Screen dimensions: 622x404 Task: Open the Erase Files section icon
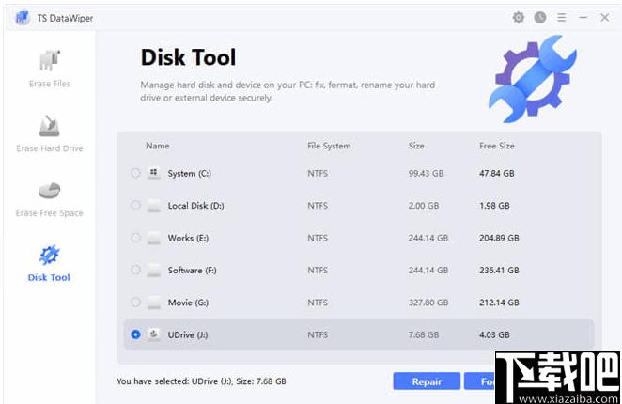pyautogui.click(x=50, y=60)
